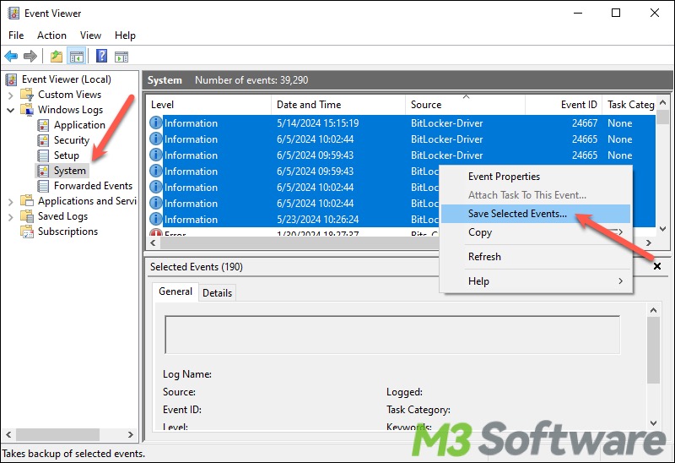Click the details pane scrollbar up arrow

click(653, 310)
